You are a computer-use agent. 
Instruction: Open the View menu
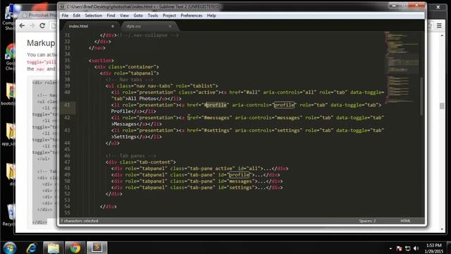[124, 16]
